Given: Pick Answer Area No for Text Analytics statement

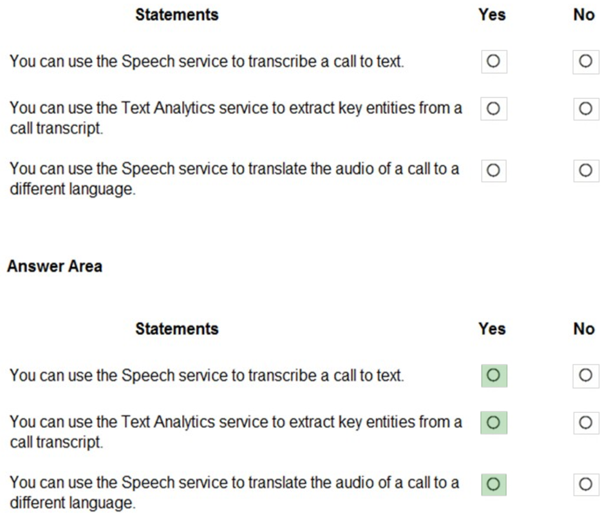Looking at the screenshot, I should pos(585,422).
